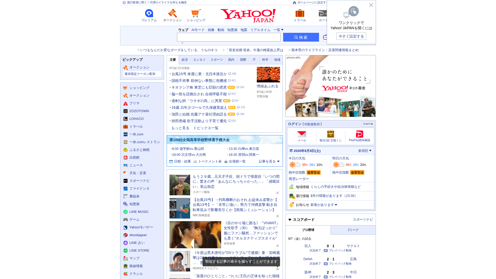
Task: Select AIモード search tab
Action: click(198, 30)
